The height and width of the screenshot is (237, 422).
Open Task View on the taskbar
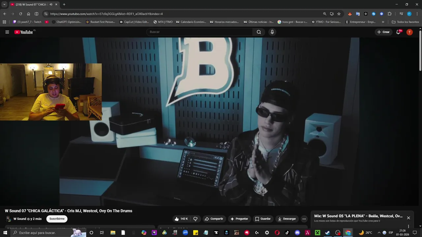point(102,233)
